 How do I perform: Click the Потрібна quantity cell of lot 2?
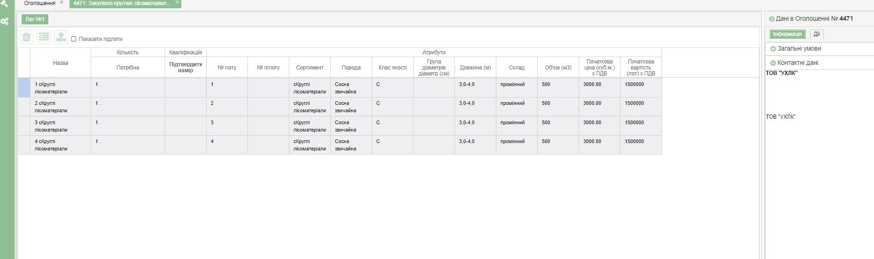[127, 106]
